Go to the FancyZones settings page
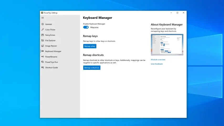Viewport: 224px width, 126px height. pyautogui.click(x=50, y=35)
